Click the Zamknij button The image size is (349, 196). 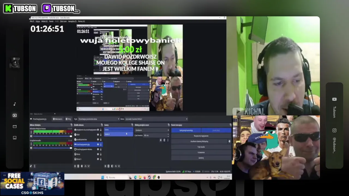click(201, 158)
